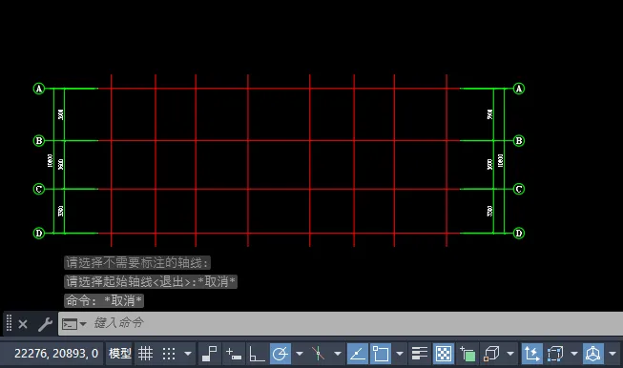
Task: Toggle Infer Constraints icon in status bar
Action: coord(209,354)
